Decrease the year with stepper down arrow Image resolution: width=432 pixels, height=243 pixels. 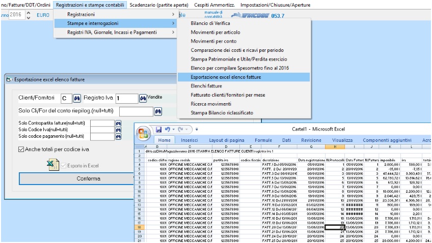[x=29, y=18]
